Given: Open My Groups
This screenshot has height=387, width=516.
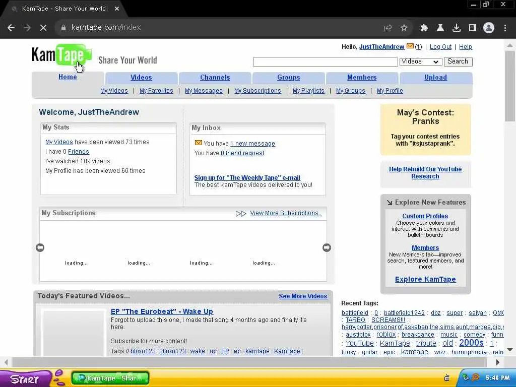Looking at the screenshot, I should click(x=351, y=91).
